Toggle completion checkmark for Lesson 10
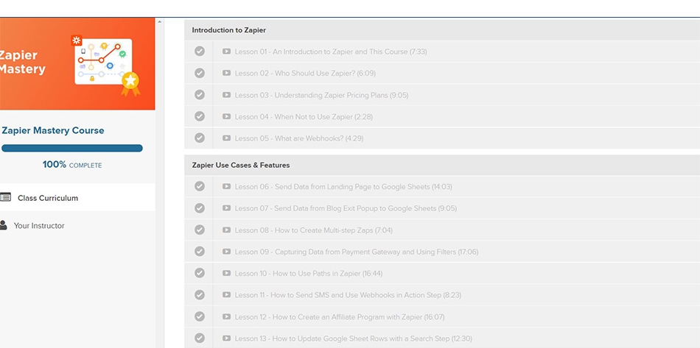 coord(200,273)
